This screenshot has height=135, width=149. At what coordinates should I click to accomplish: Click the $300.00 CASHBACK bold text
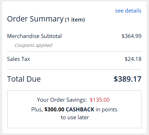click(69, 110)
